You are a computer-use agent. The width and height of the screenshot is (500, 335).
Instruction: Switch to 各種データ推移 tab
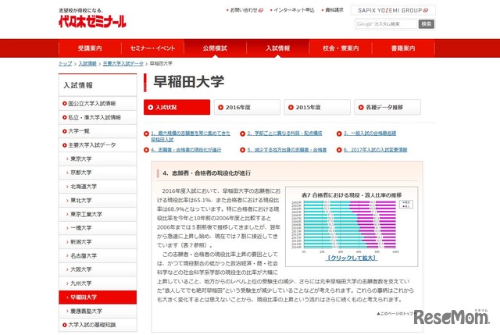pos(387,108)
